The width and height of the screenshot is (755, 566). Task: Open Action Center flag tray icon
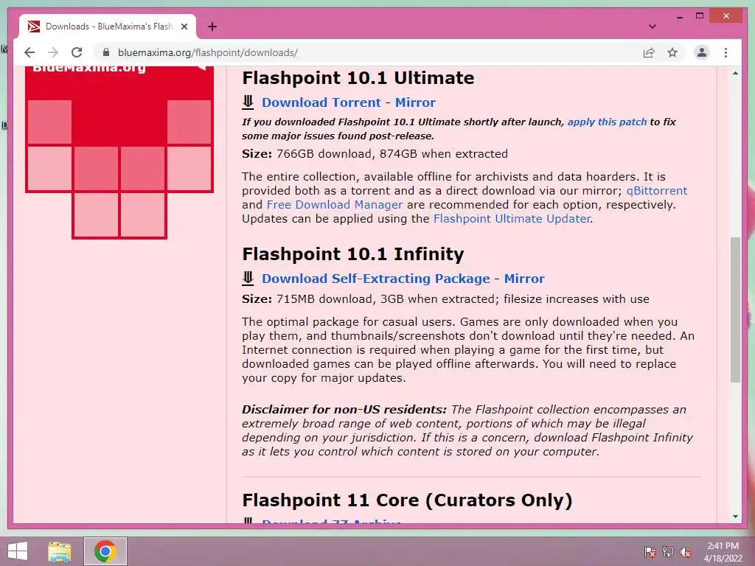pos(650,551)
